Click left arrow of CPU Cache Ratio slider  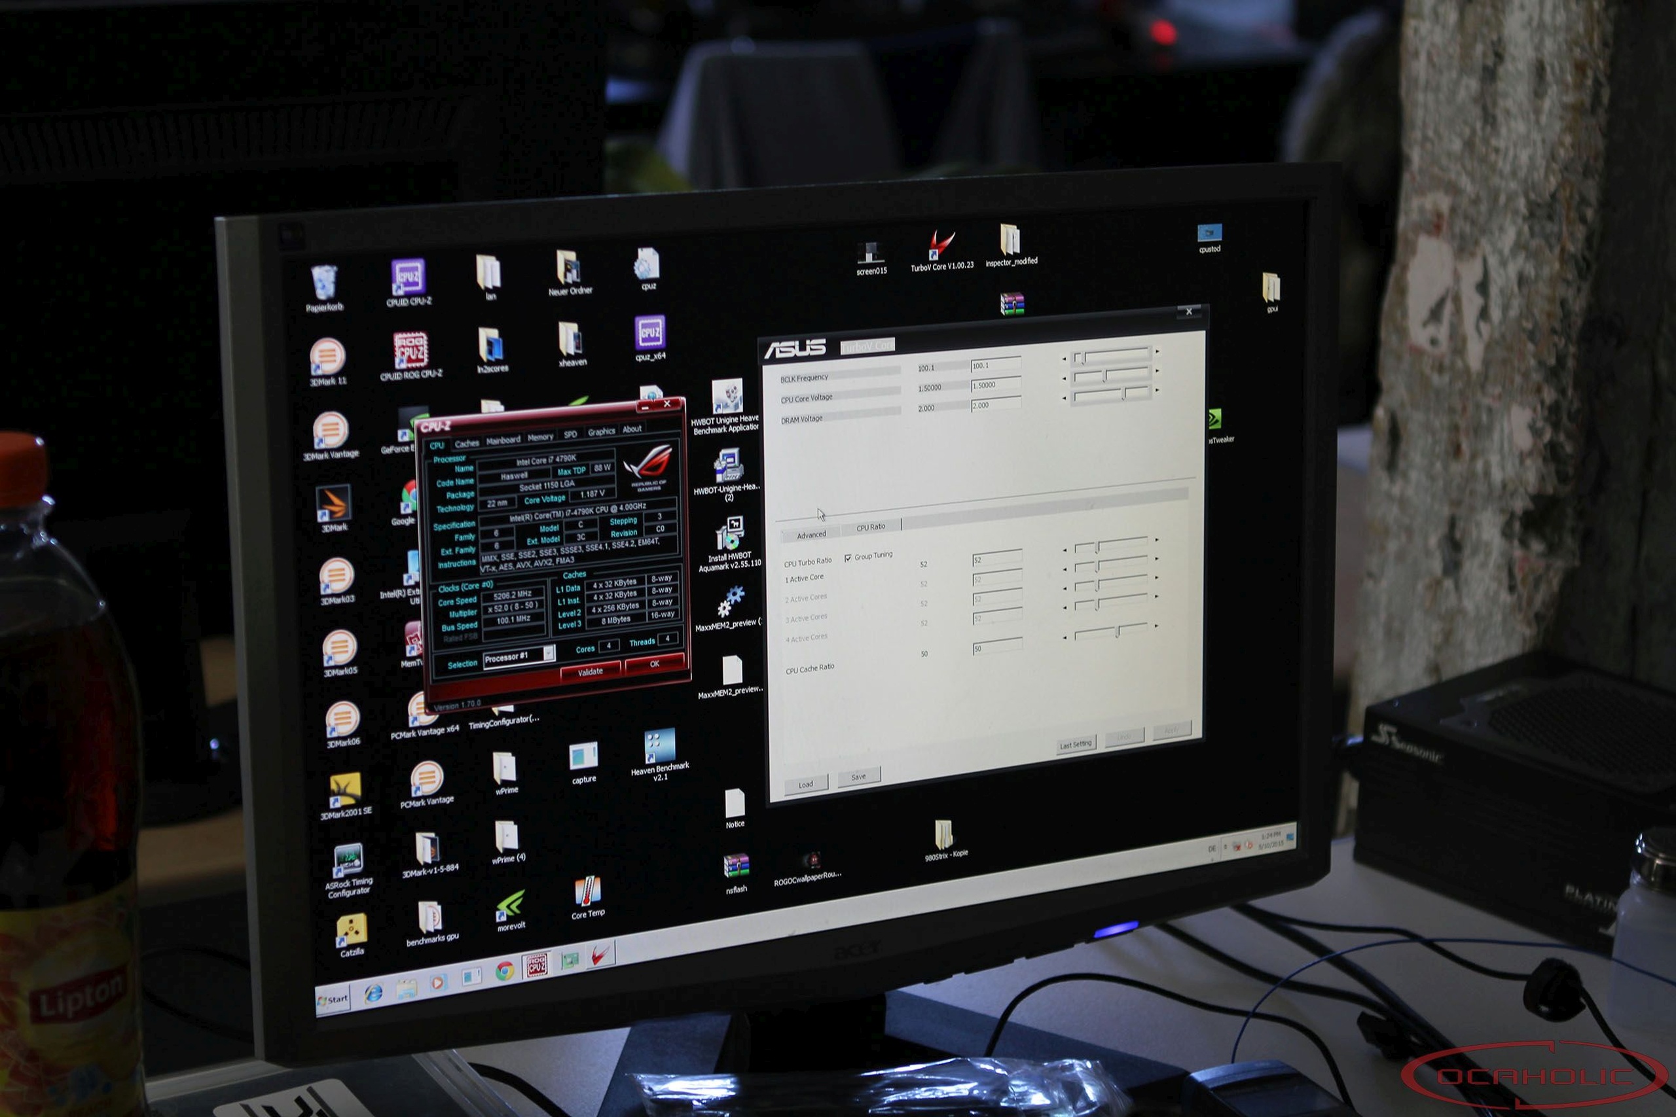pos(1065,637)
